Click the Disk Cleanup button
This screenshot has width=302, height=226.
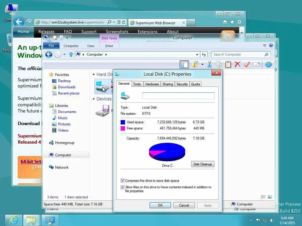pos(203,164)
